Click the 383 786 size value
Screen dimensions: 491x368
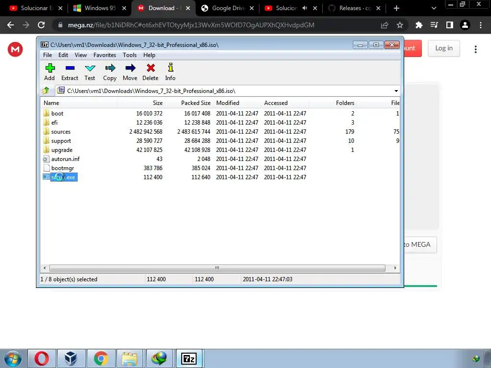[153, 168]
